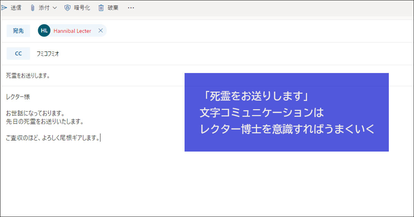
Task: Click the Attach (添付) paperclip icon
Action: [33, 8]
